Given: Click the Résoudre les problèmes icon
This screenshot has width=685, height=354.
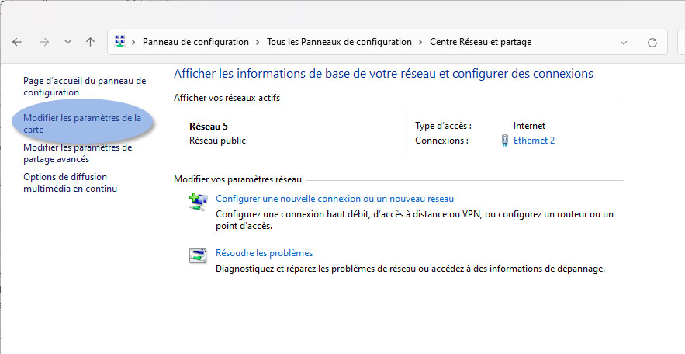Looking at the screenshot, I should click(x=198, y=255).
